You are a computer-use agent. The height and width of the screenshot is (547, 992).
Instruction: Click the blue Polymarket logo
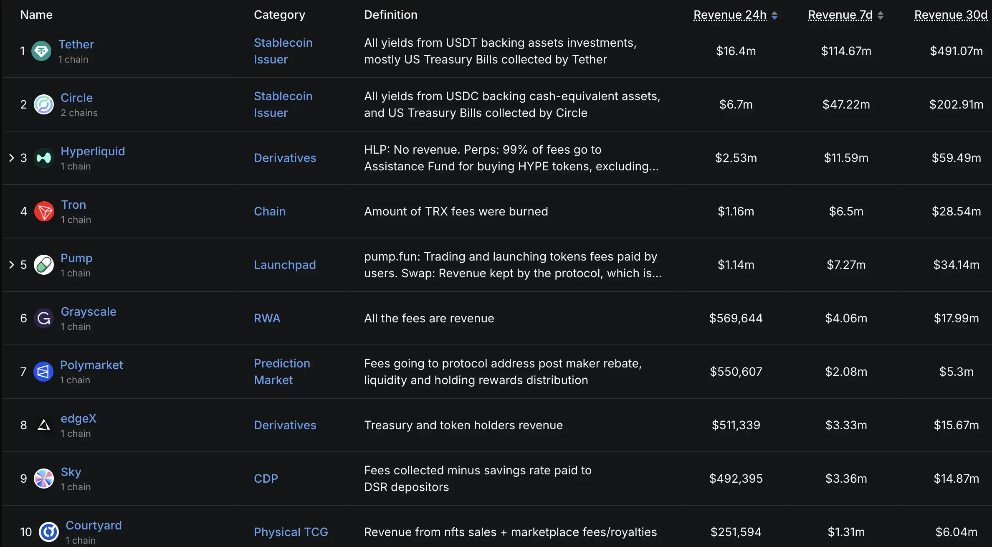43,372
